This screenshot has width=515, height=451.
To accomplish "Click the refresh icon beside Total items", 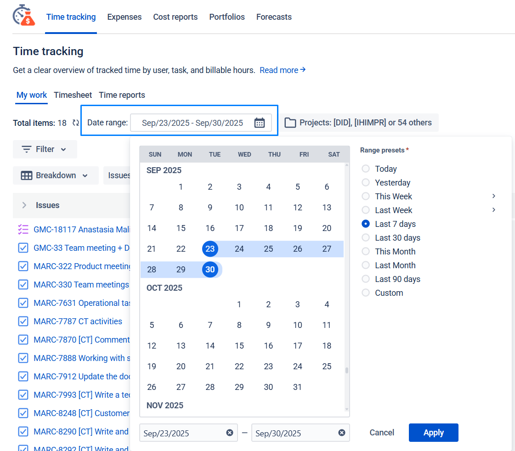I will click(x=76, y=123).
